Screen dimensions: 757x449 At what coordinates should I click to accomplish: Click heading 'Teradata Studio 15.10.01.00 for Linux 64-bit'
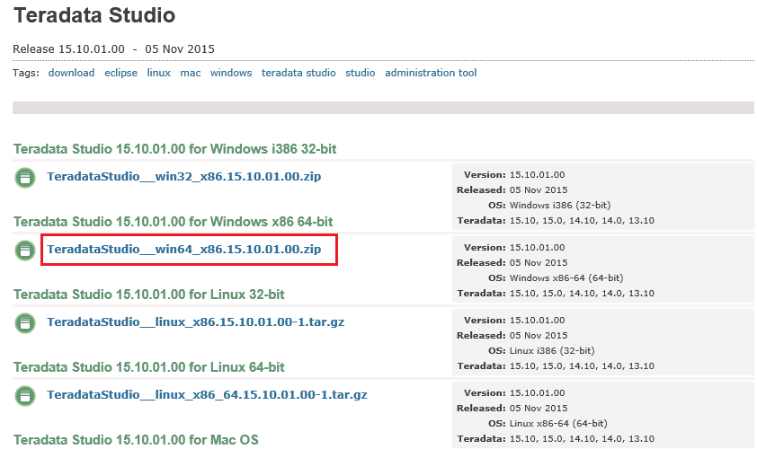[148, 367]
